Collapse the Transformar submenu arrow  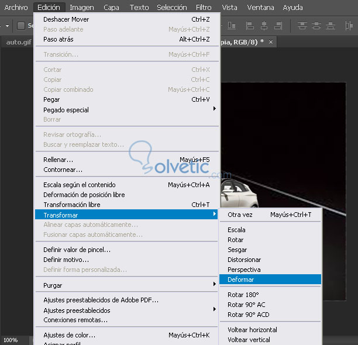(x=214, y=214)
